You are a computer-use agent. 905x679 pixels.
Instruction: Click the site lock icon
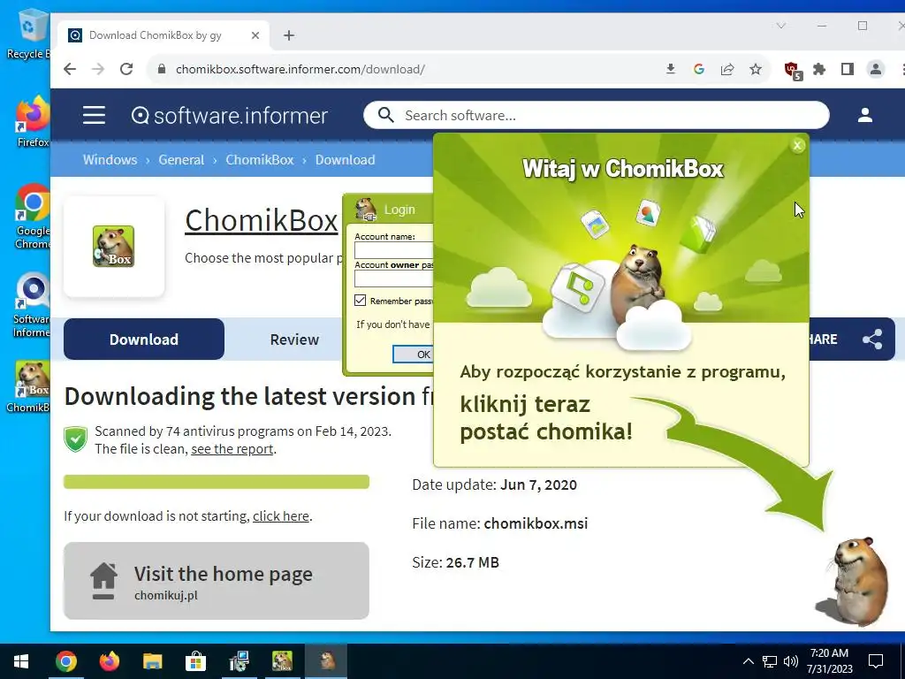tap(163, 69)
